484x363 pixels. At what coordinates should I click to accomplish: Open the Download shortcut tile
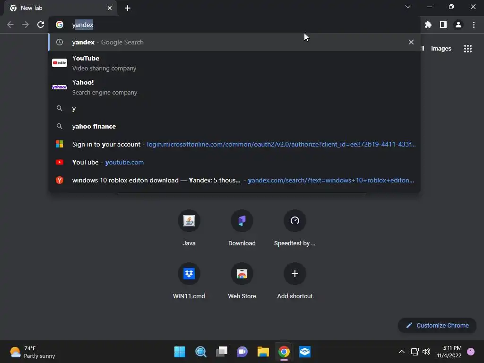coord(242,228)
